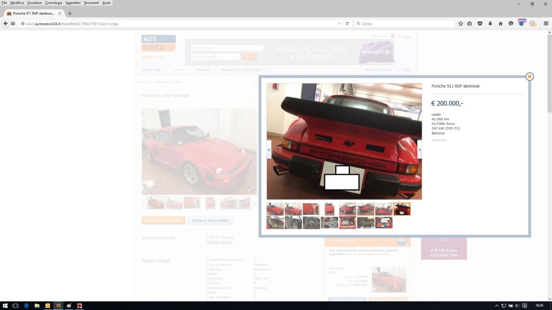Bookmark this page with the star icon
Image resolution: width=552 pixels, height=310 pixels.
tap(460, 24)
